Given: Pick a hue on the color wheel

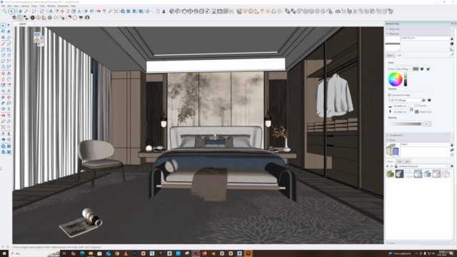Looking at the screenshot, I should 395,79.
